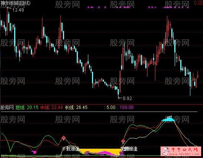Screen dimensions: 203x158
Task: Click the red grid window icon at top right
Action: (x=201, y=3)
